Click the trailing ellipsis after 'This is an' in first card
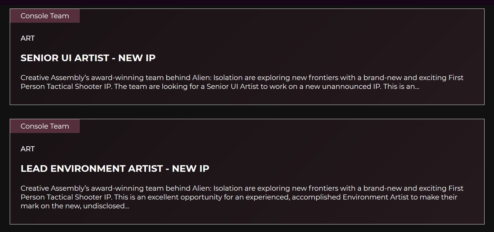This screenshot has width=494, height=232. pyautogui.click(x=417, y=88)
